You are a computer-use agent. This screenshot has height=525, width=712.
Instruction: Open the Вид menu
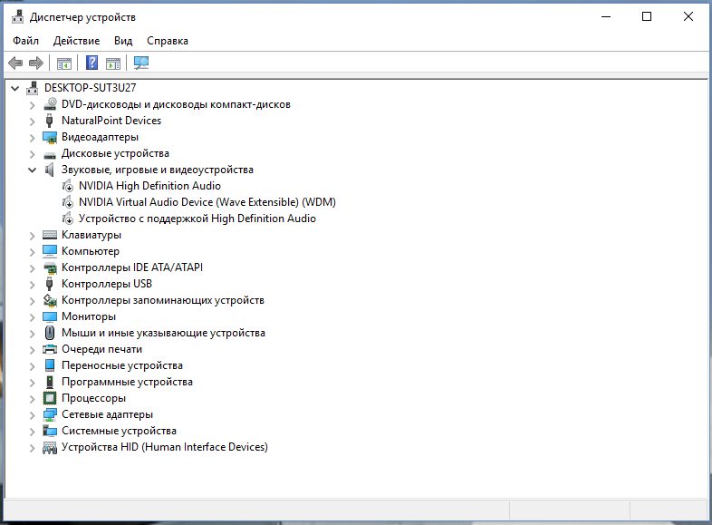[x=123, y=41]
